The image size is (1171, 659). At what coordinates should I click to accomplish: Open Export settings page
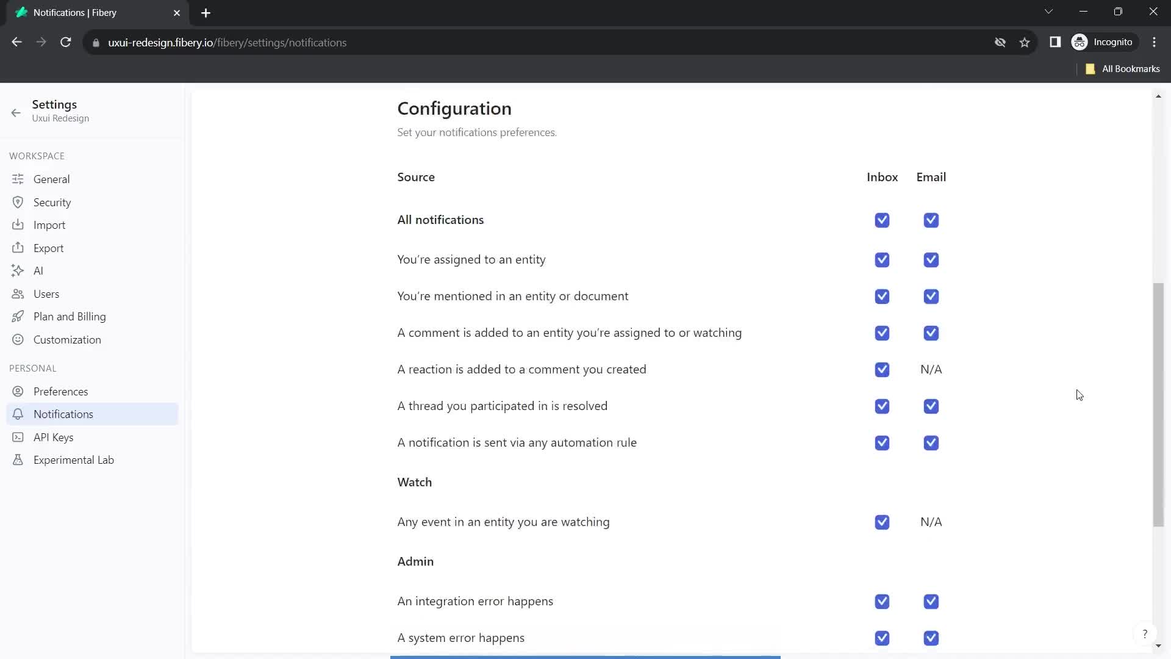pyautogui.click(x=92, y=248)
